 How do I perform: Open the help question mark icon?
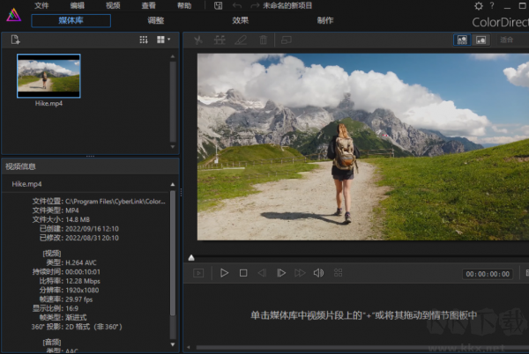[x=492, y=6]
